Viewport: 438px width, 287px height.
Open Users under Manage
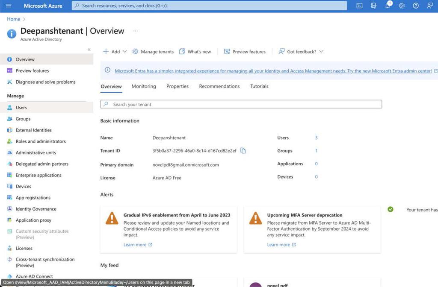pyautogui.click(x=47, y=107)
